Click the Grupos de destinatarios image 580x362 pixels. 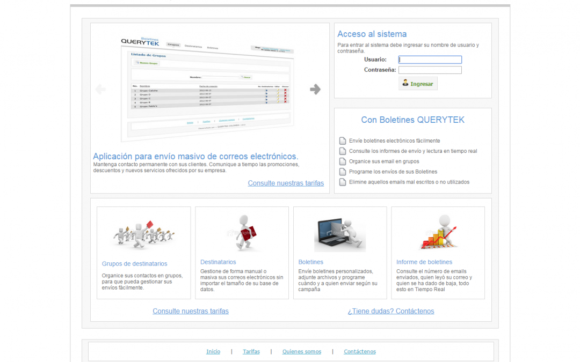(144, 235)
